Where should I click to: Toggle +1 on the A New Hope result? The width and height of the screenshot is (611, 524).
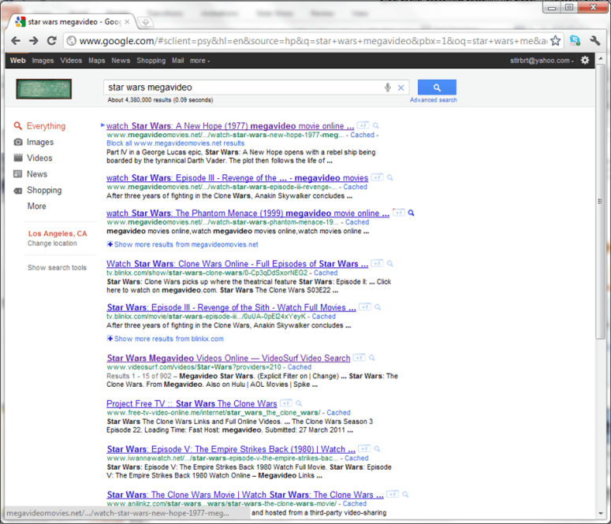[361, 125]
